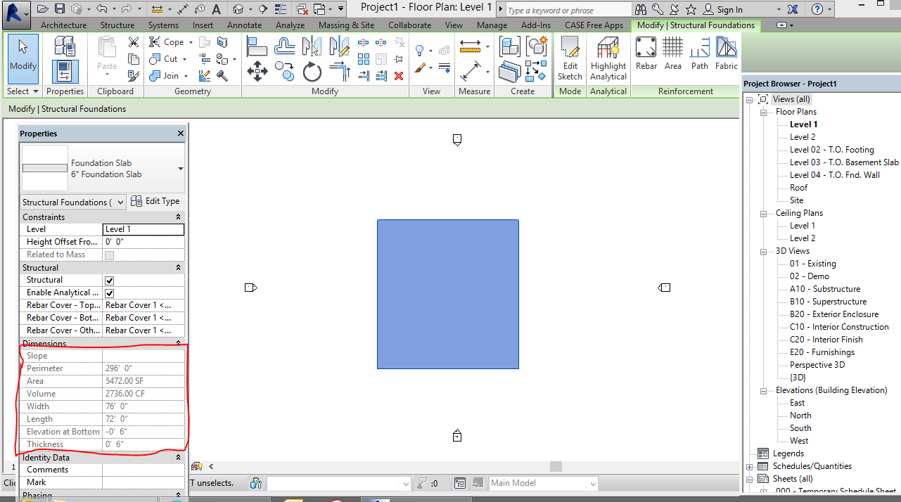Click Sign In link
The image size is (901, 502).
pyautogui.click(x=729, y=10)
